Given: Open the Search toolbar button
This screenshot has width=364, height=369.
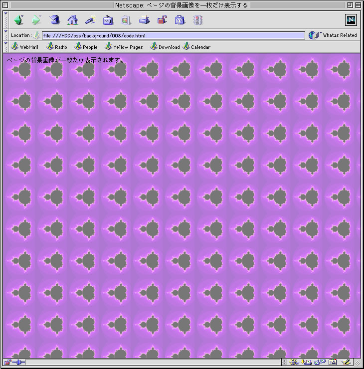Looking at the screenshot, I should point(90,20).
